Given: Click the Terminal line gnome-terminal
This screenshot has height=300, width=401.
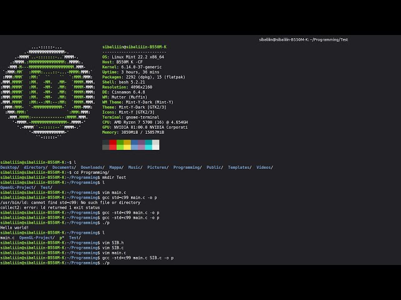Looking at the screenshot, I should [x=131, y=117].
